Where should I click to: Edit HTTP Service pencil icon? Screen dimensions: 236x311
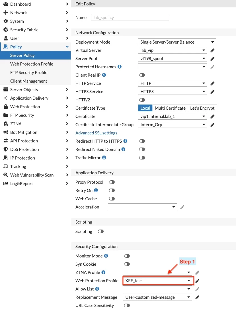(212, 83)
